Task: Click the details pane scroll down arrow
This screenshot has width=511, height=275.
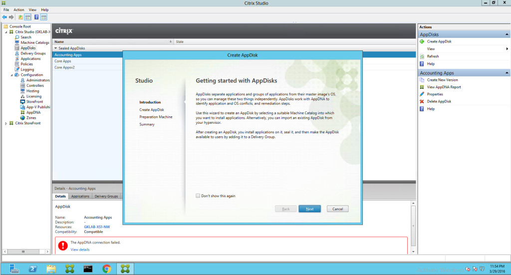Action: click(x=413, y=252)
